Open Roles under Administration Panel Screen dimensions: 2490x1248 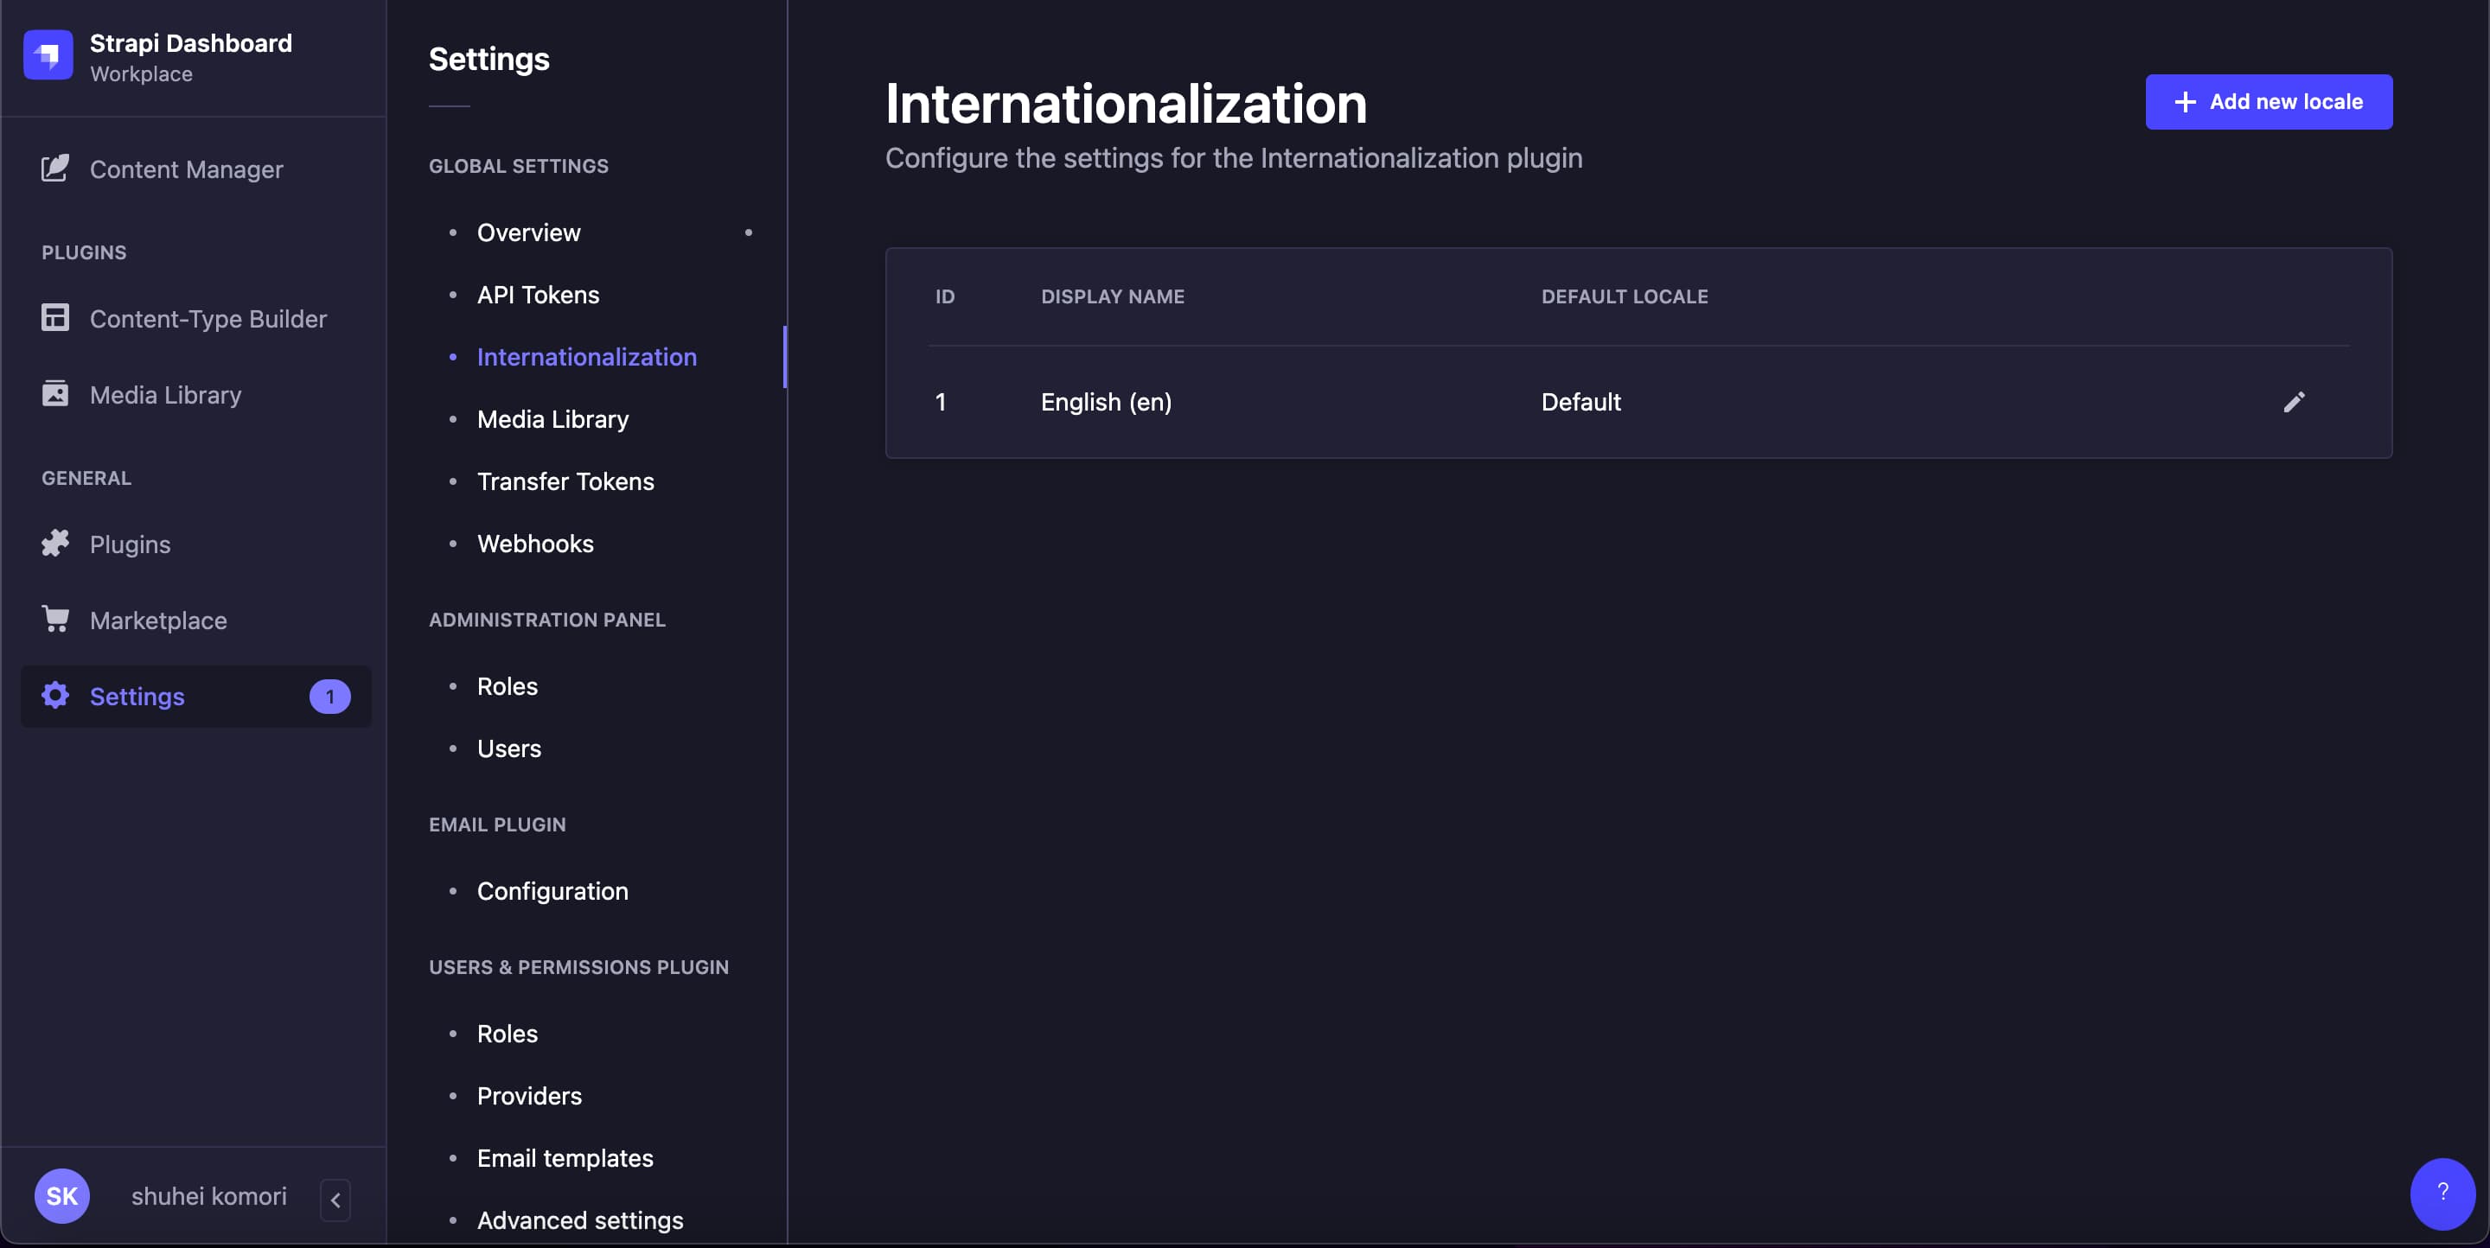tap(508, 686)
